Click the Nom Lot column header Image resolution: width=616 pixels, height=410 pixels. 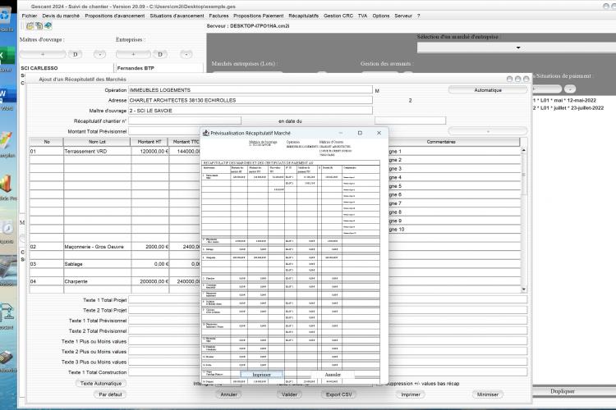tap(97, 142)
